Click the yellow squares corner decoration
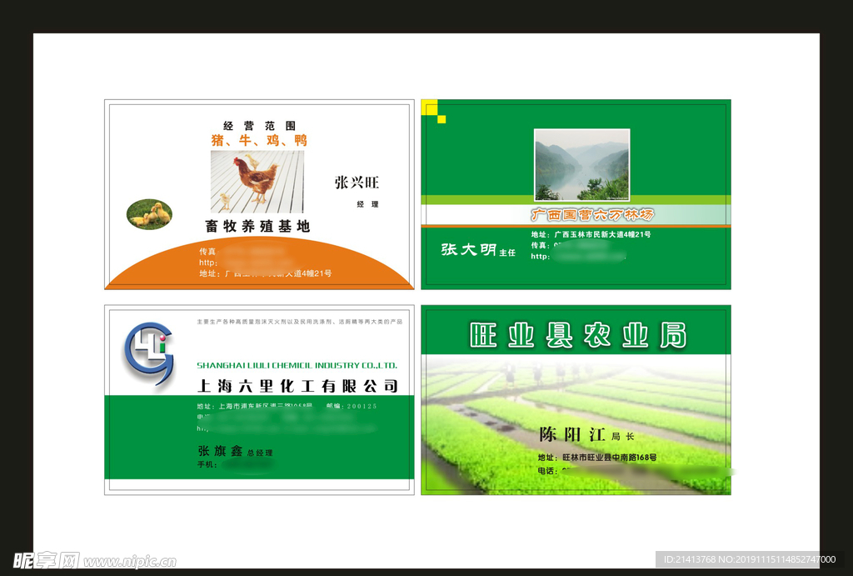The width and height of the screenshot is (853, 576). 432,110
